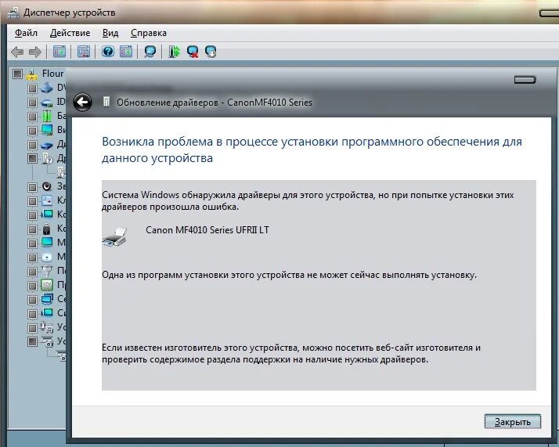Click the Flour computer name
Screen dimensions: 559x447
point(52,74)
